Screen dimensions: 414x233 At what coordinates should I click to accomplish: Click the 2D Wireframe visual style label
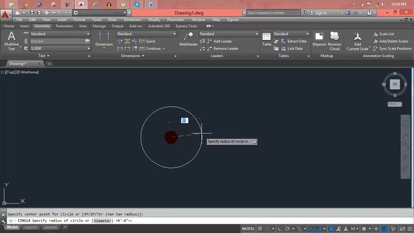point(26,72)
